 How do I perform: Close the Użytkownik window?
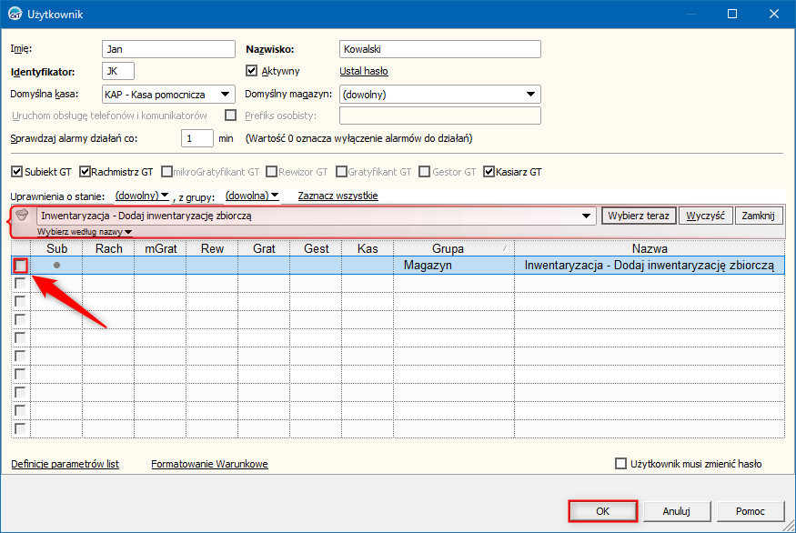[x=773, y=14]
